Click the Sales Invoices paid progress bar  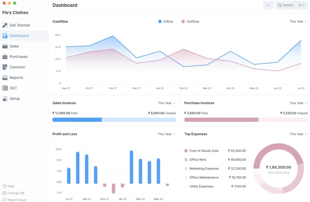pos(77,120)
